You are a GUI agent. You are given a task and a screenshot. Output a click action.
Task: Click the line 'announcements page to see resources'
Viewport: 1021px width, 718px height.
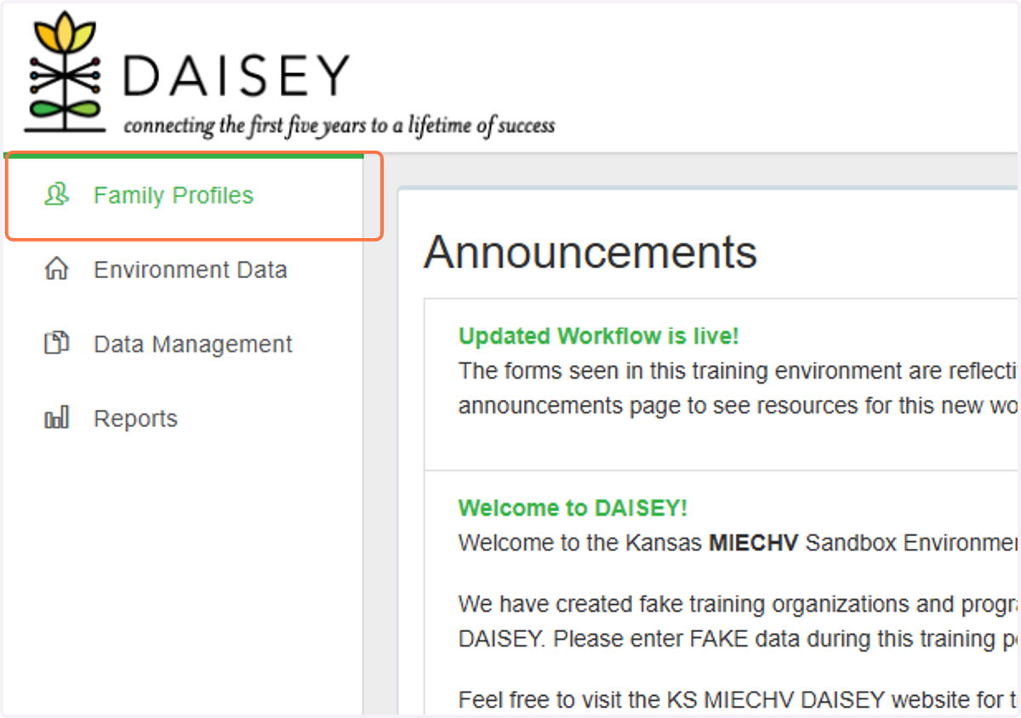pos(739,406)
